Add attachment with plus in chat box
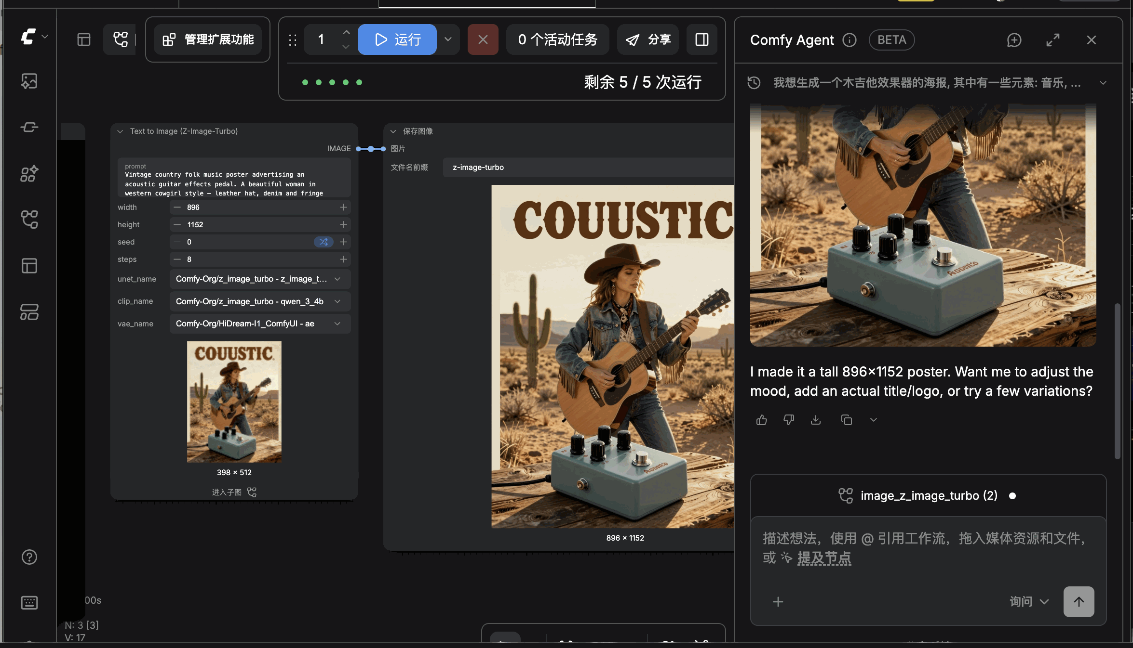Viewport: 1133px width, 648px height. coord(778,602)
